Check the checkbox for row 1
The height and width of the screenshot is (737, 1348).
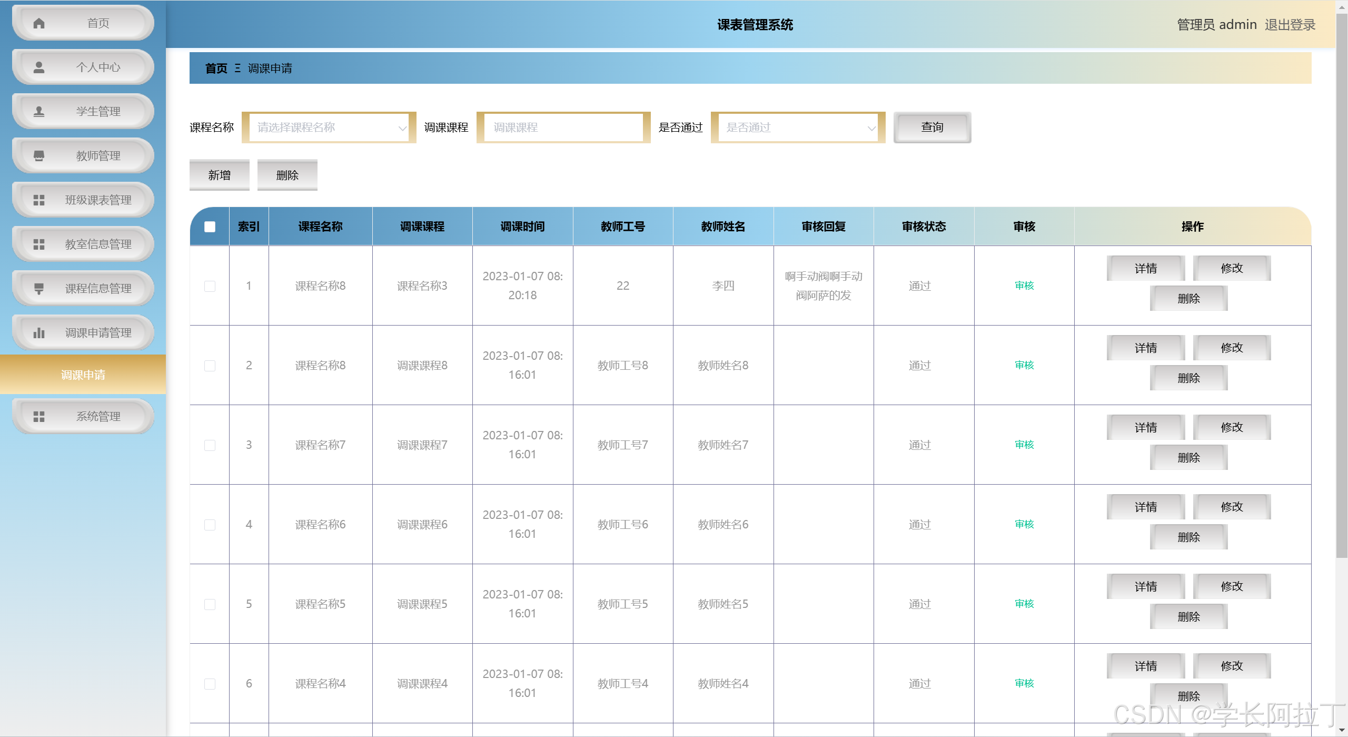tap(210, 286)
